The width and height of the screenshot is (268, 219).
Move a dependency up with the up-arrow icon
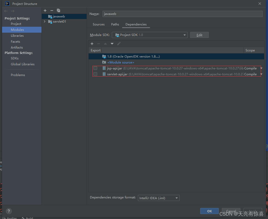105,44
